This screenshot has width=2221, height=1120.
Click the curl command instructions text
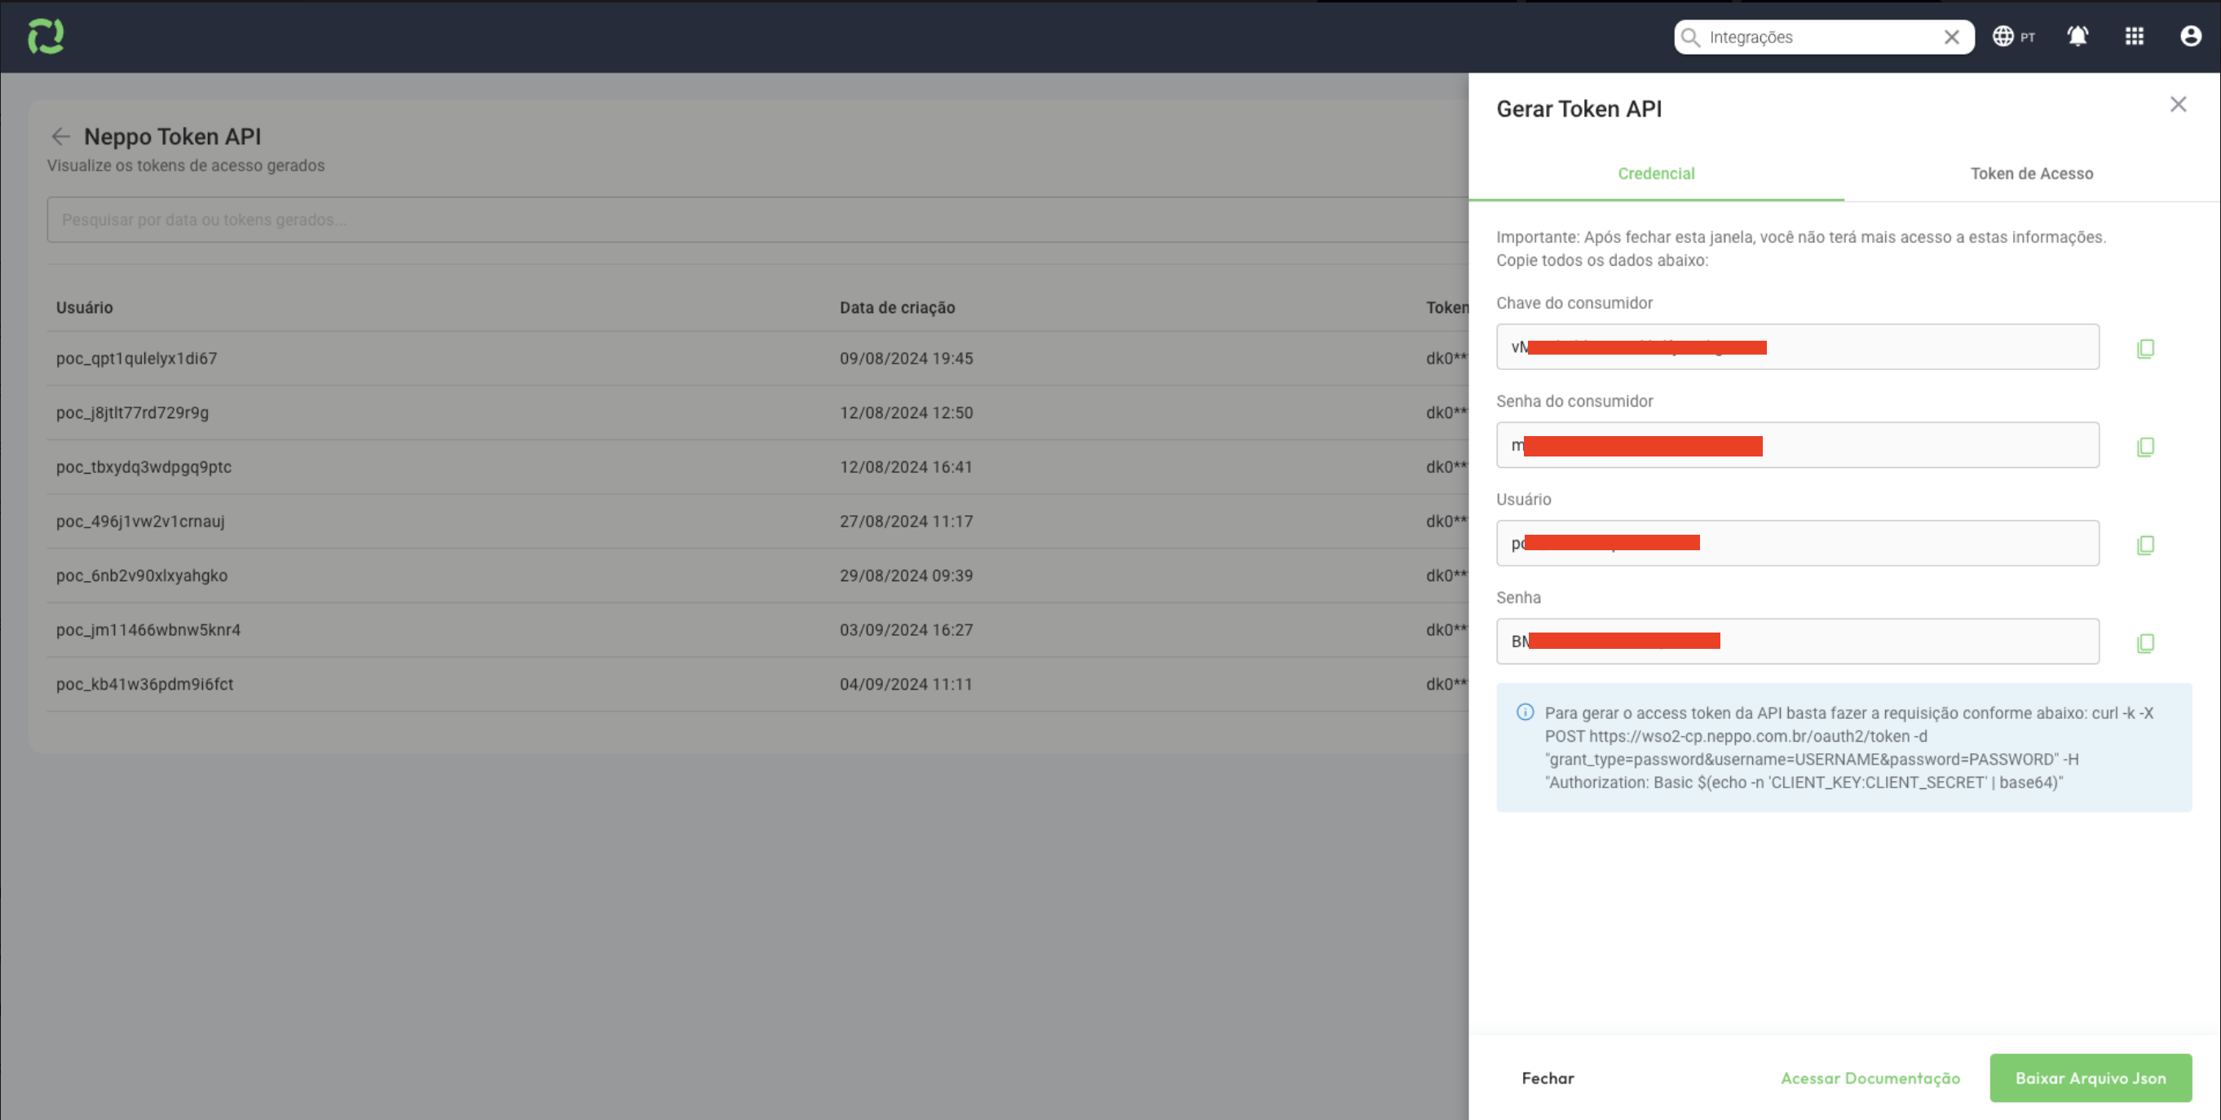tap(1849, 747)
